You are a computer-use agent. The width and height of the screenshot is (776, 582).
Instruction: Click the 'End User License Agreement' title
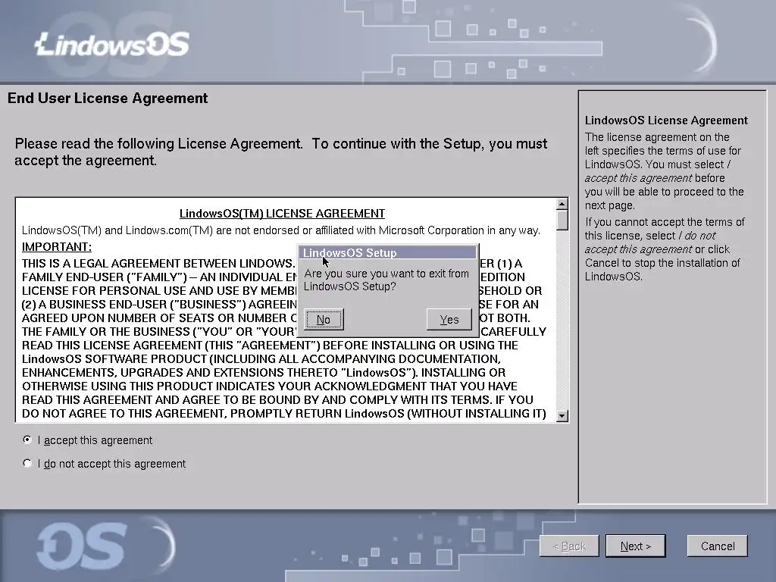(108, 98)
